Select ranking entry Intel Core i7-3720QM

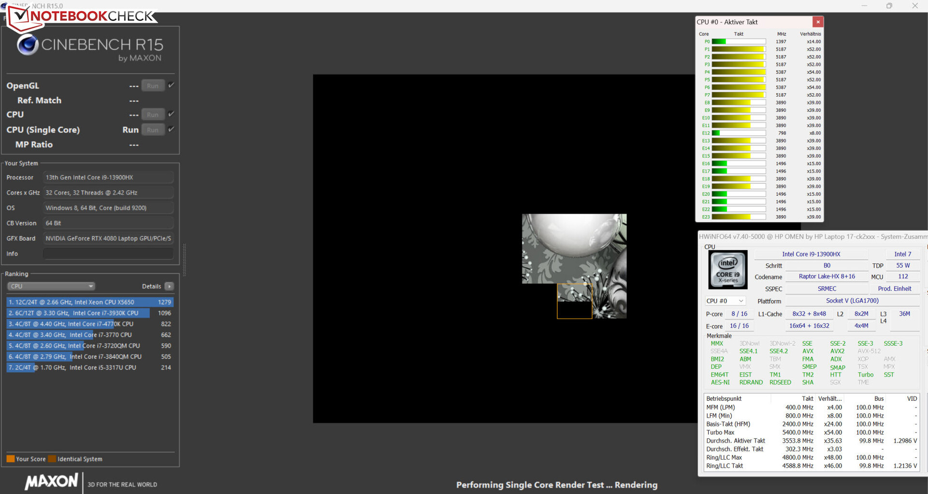(x=90, y=346)
